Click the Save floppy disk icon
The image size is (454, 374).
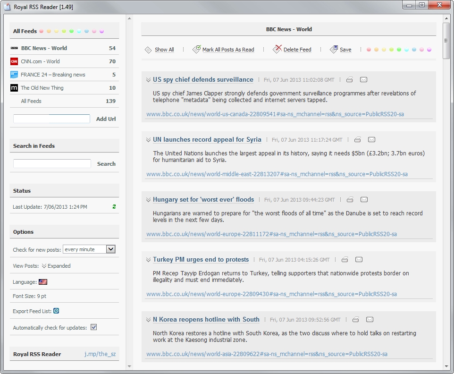pos(334,49)
